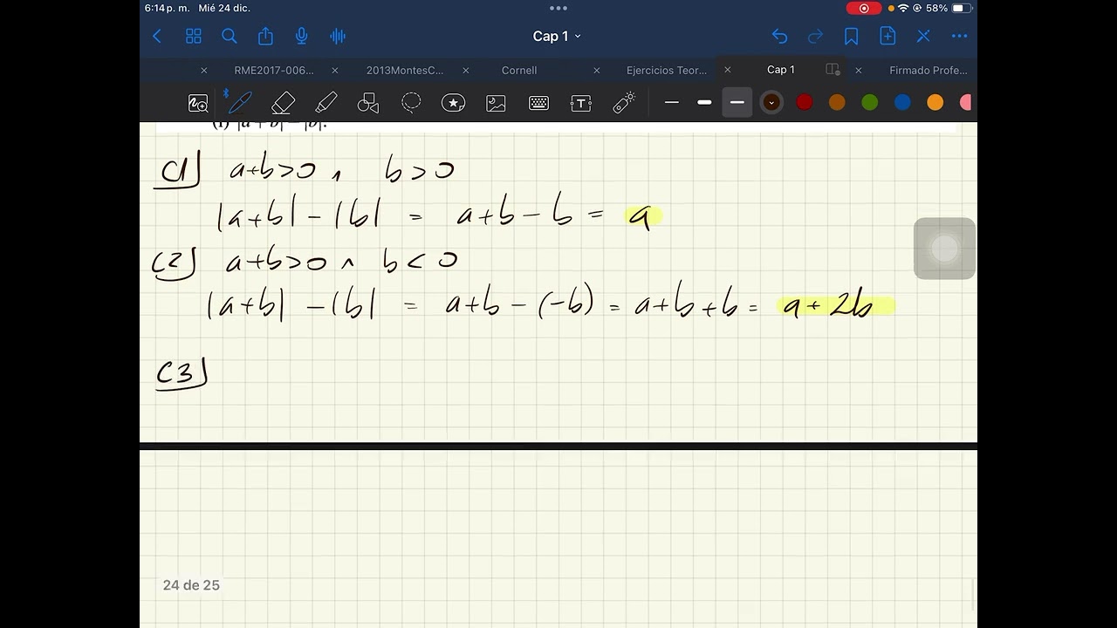This screenshot has width=1117, height=628.
Task: Close the Ejercicios Teor... tab
Action: coord(597,70)
